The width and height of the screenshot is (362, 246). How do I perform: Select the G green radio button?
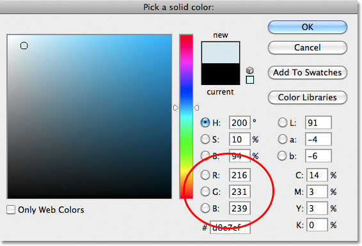(205, 192)
